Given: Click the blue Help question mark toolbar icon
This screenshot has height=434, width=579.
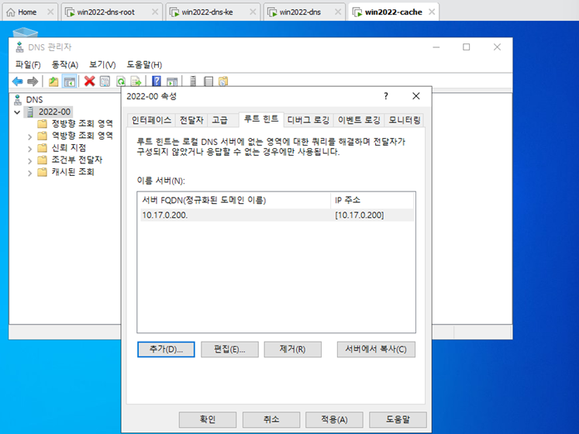Looking at the screenshot, I should click(157, 81).
